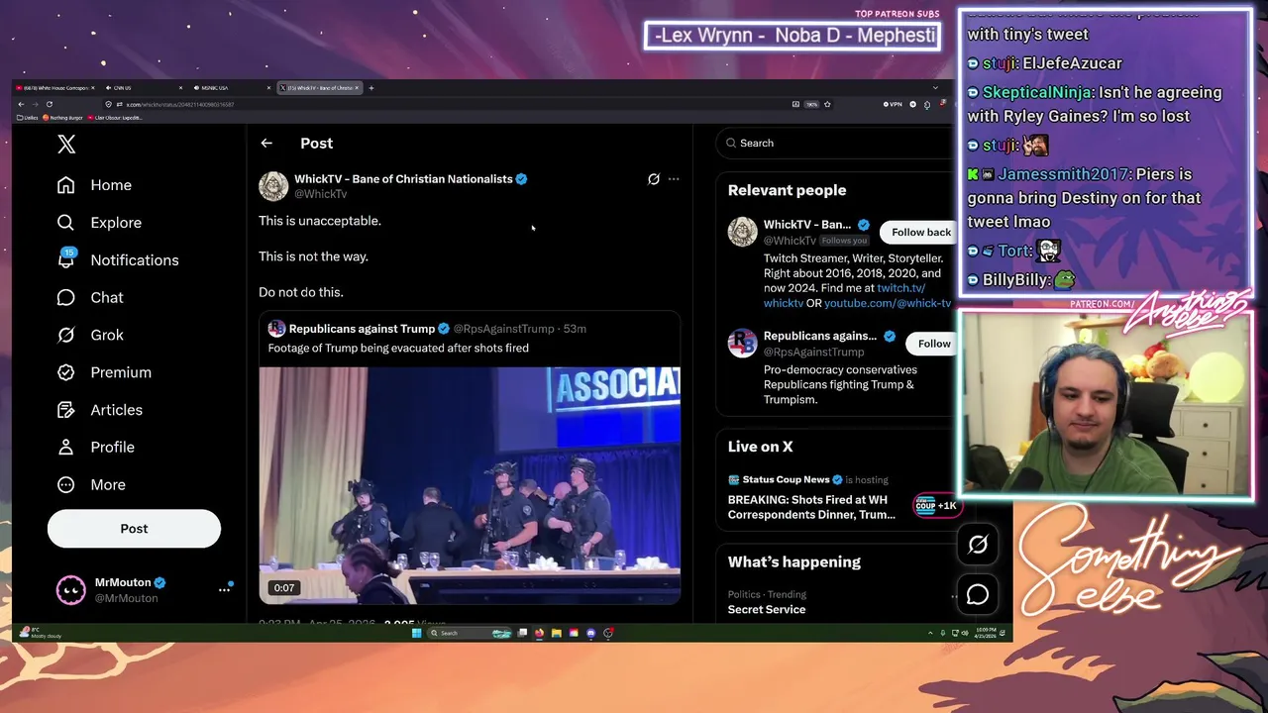Open Notifications with badge count
The image size is (1268, 713).
[x=118, y=260]
